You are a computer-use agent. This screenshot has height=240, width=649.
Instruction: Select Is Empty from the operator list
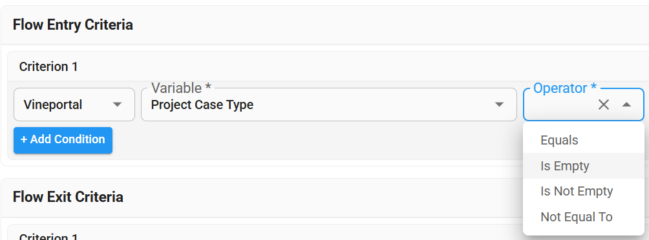(584, 166)
